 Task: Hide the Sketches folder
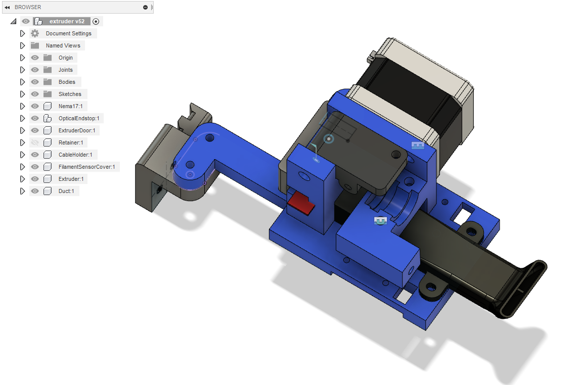[x=35, y=94]
